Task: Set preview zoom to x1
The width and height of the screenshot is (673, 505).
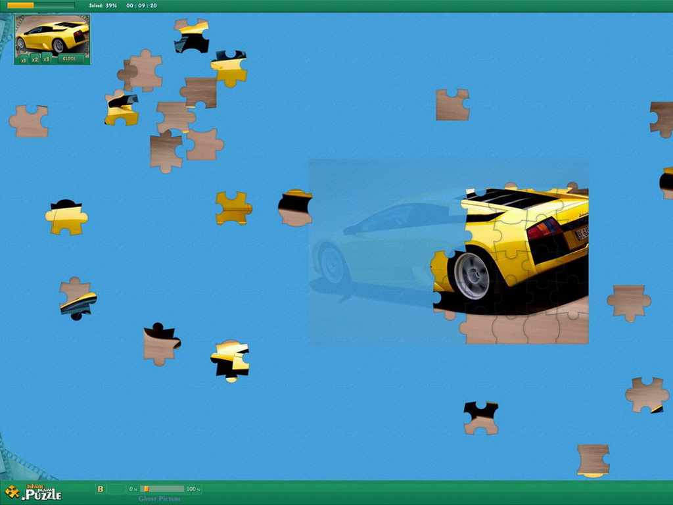Action: (x=24, y=59)
